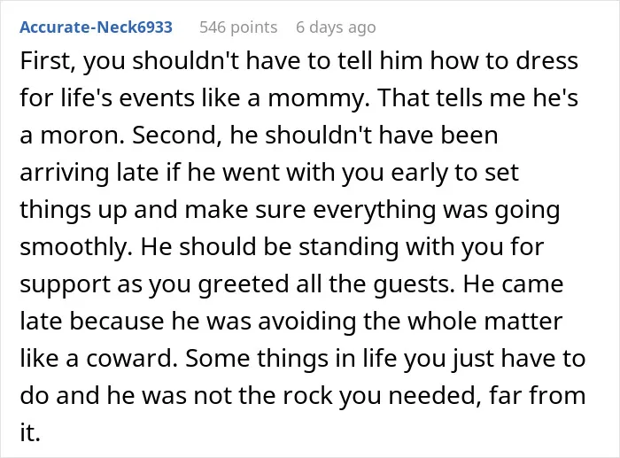Open the "6 days ago" timestamp permalink
620x458 pixels.
pos(336,27)
